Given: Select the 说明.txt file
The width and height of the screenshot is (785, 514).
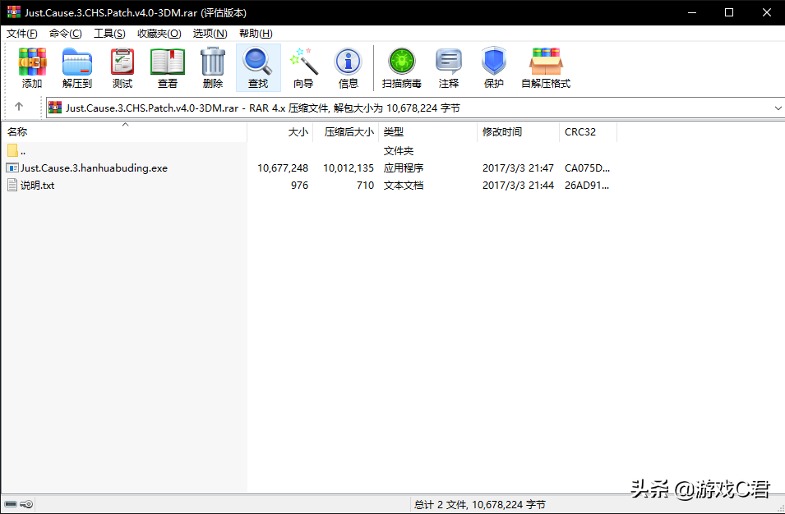Looking at the screenshot, I should pos(38,186).
